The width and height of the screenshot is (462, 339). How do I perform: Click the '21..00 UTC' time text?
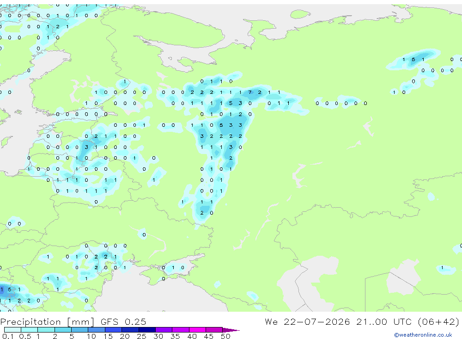coord(383,321)
